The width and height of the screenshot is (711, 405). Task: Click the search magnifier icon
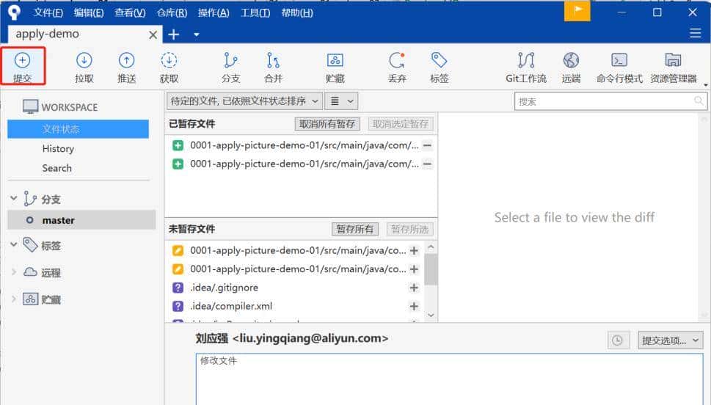tap(699, 101)
